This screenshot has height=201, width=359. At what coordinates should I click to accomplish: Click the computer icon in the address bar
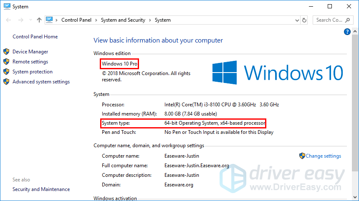49,20
